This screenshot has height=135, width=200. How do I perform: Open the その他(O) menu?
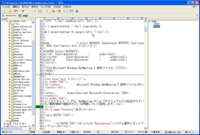pyautogui.click(x=67, y=7)
